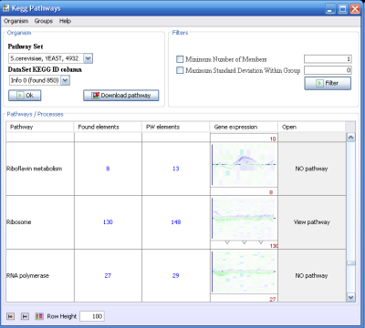Image resolution: width=365 pixels, height=328 pixels.
Task: Open the Help menu
Action: coord(65,21)
